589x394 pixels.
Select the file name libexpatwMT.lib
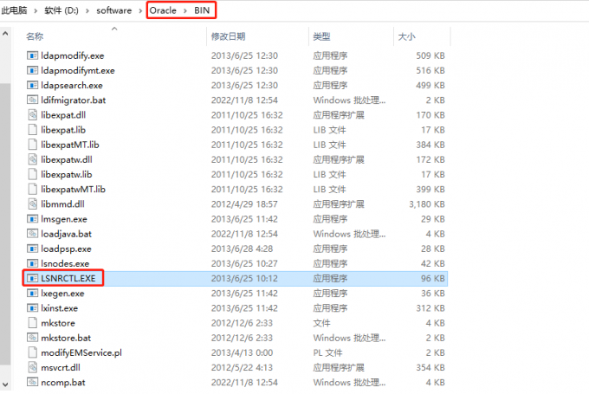click(73, 190)
